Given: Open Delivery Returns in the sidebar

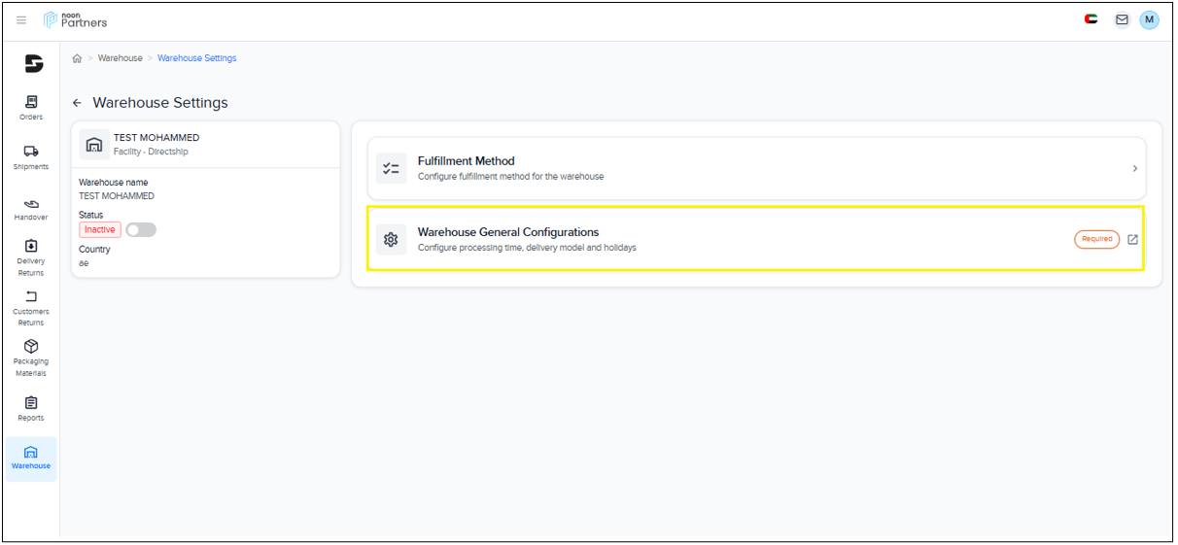Looking at the screenshot, I should [31, 258].
